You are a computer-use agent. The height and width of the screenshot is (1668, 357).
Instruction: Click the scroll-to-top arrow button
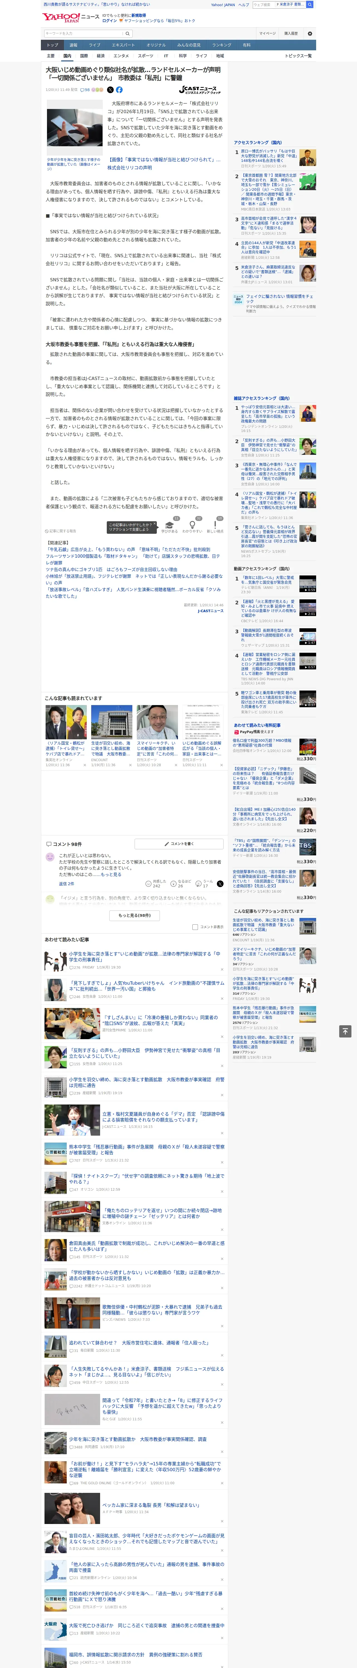pos(345,1031)
